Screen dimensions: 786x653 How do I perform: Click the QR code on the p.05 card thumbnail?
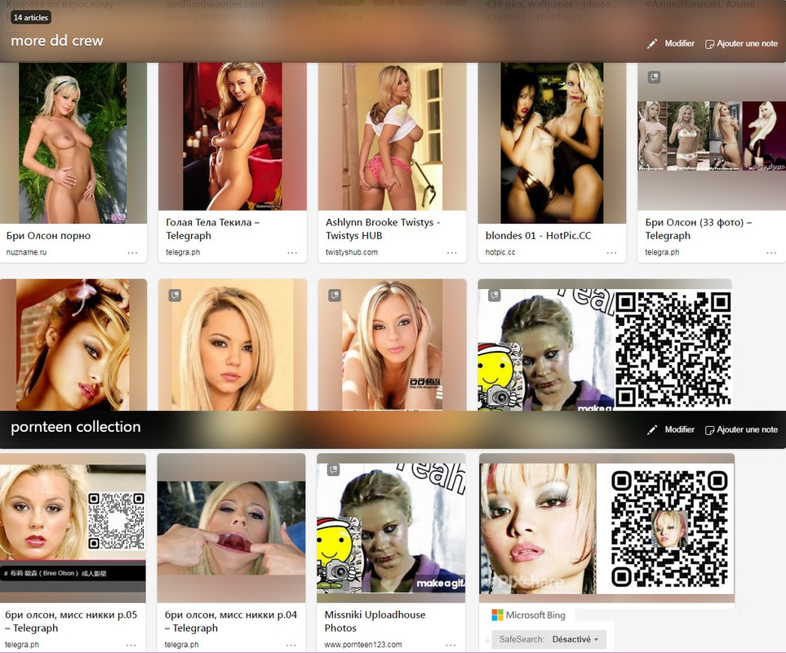[116, 522]
